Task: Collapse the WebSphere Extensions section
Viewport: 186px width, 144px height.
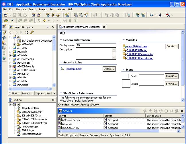Action: 61,93
